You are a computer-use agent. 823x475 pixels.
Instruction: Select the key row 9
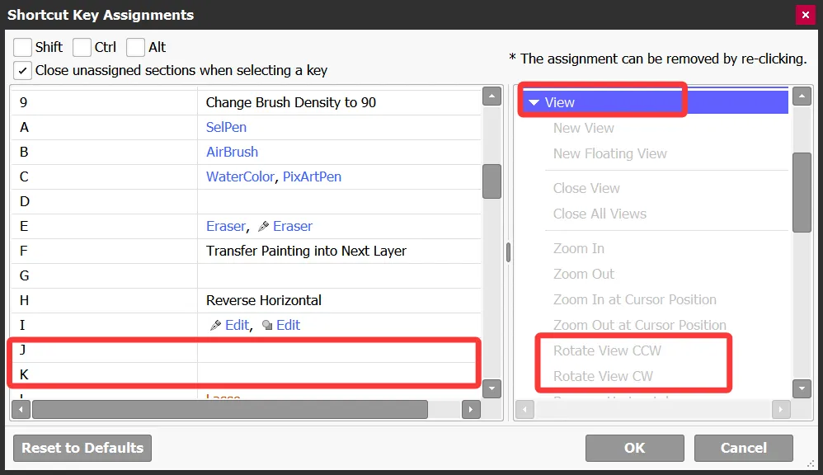tap(246, 102)
